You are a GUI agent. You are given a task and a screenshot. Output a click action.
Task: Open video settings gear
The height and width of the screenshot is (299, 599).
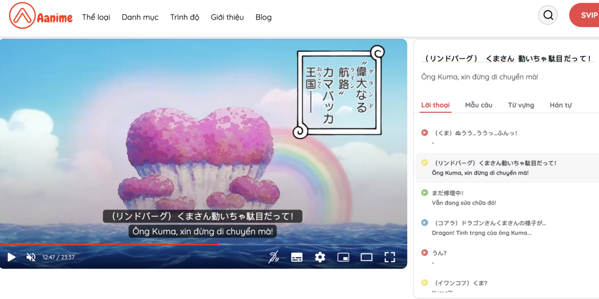coord(320,257)
